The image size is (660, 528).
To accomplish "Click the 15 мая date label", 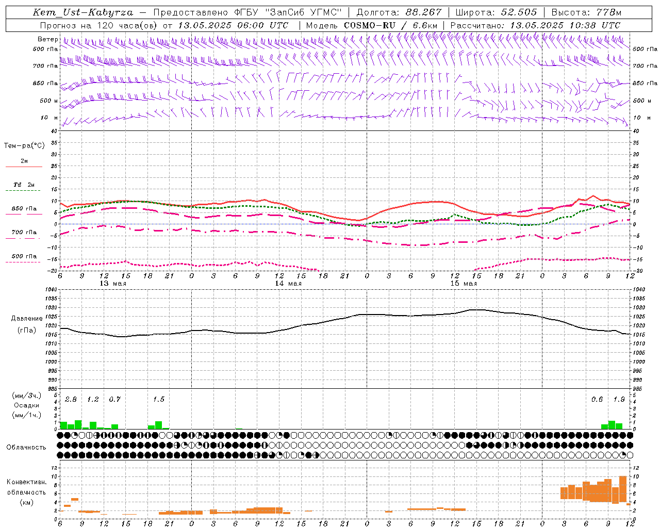I will (x=464, y=284).
